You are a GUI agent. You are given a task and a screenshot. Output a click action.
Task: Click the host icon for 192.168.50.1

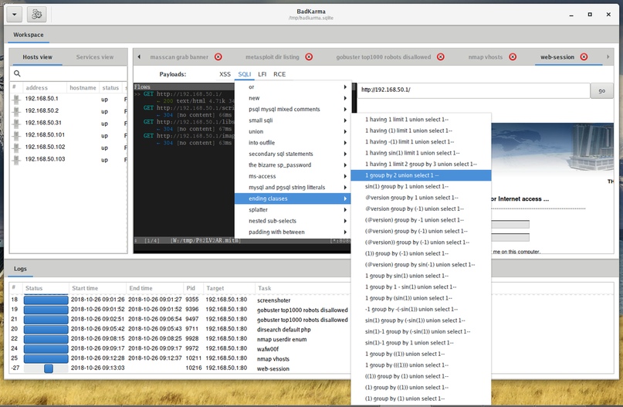pos(15,99)
